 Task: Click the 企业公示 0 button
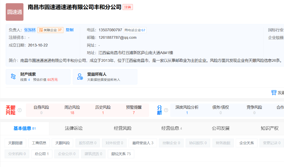point(67,154)
